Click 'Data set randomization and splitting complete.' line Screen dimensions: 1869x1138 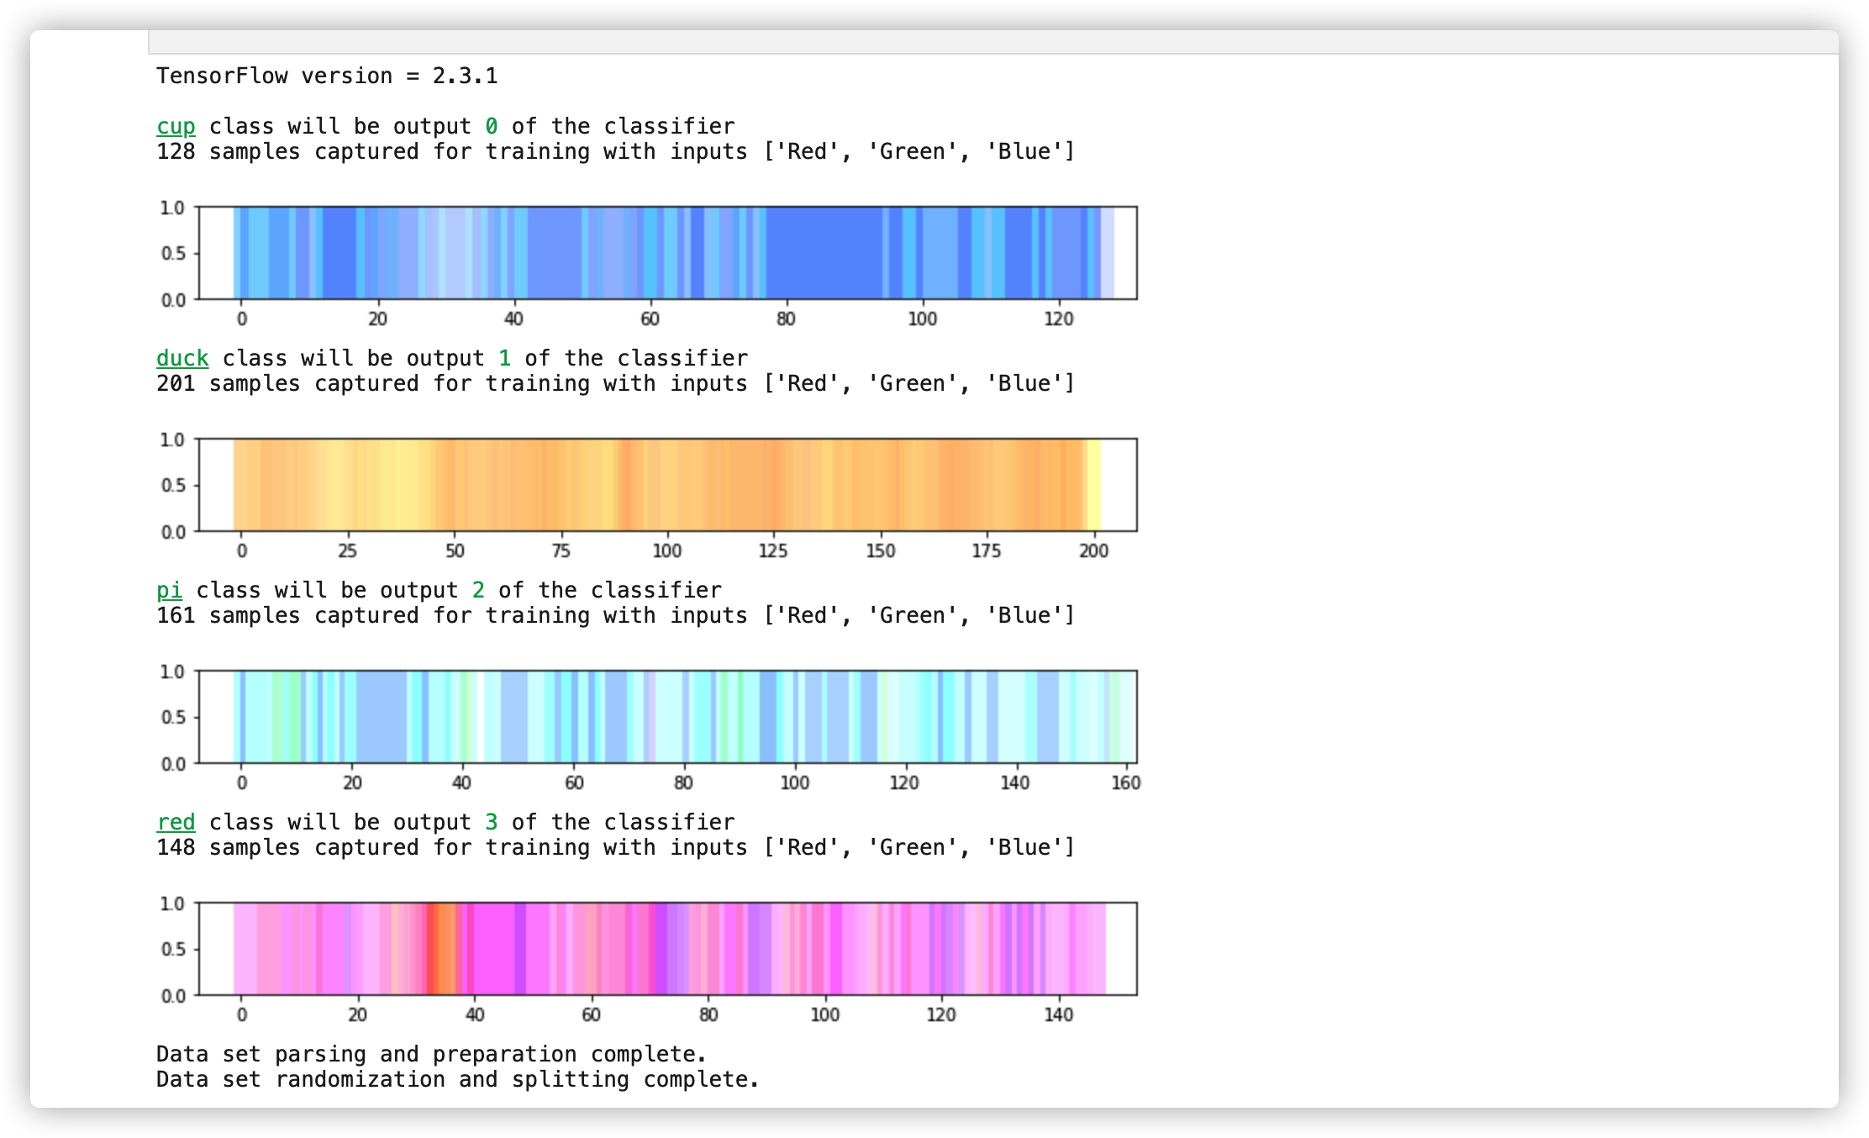coord(457,1079)
